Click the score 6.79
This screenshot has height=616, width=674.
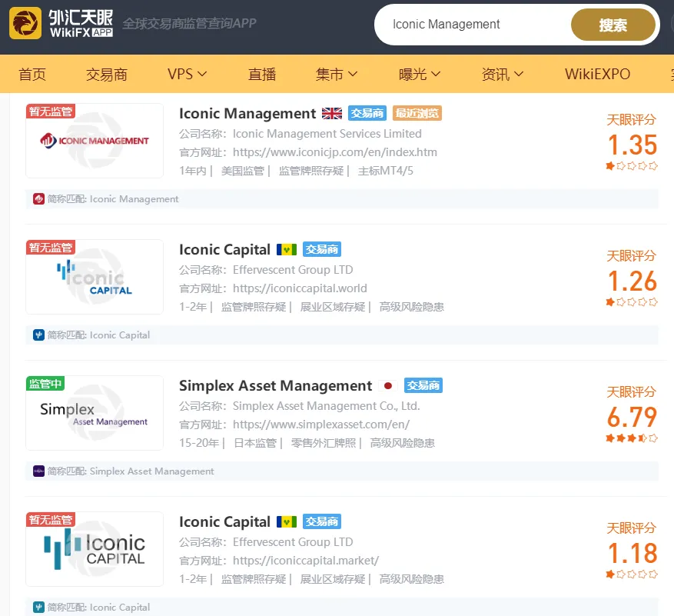click(632, 417)
